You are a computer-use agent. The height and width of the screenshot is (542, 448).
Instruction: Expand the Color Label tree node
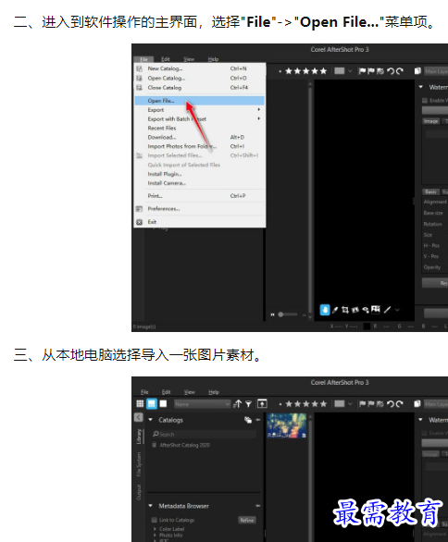[155, 529]
